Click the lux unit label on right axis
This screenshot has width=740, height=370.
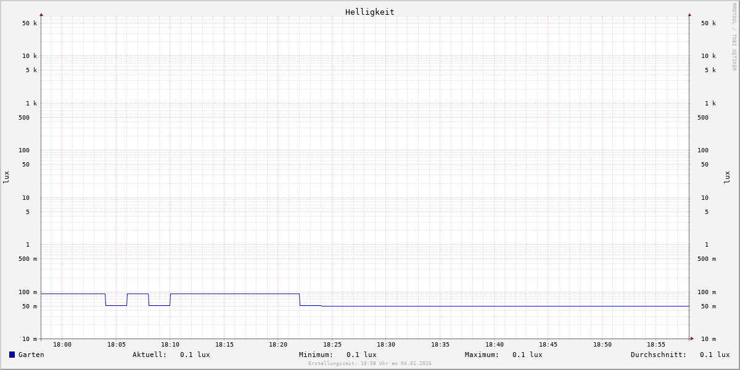pos(727,178)
